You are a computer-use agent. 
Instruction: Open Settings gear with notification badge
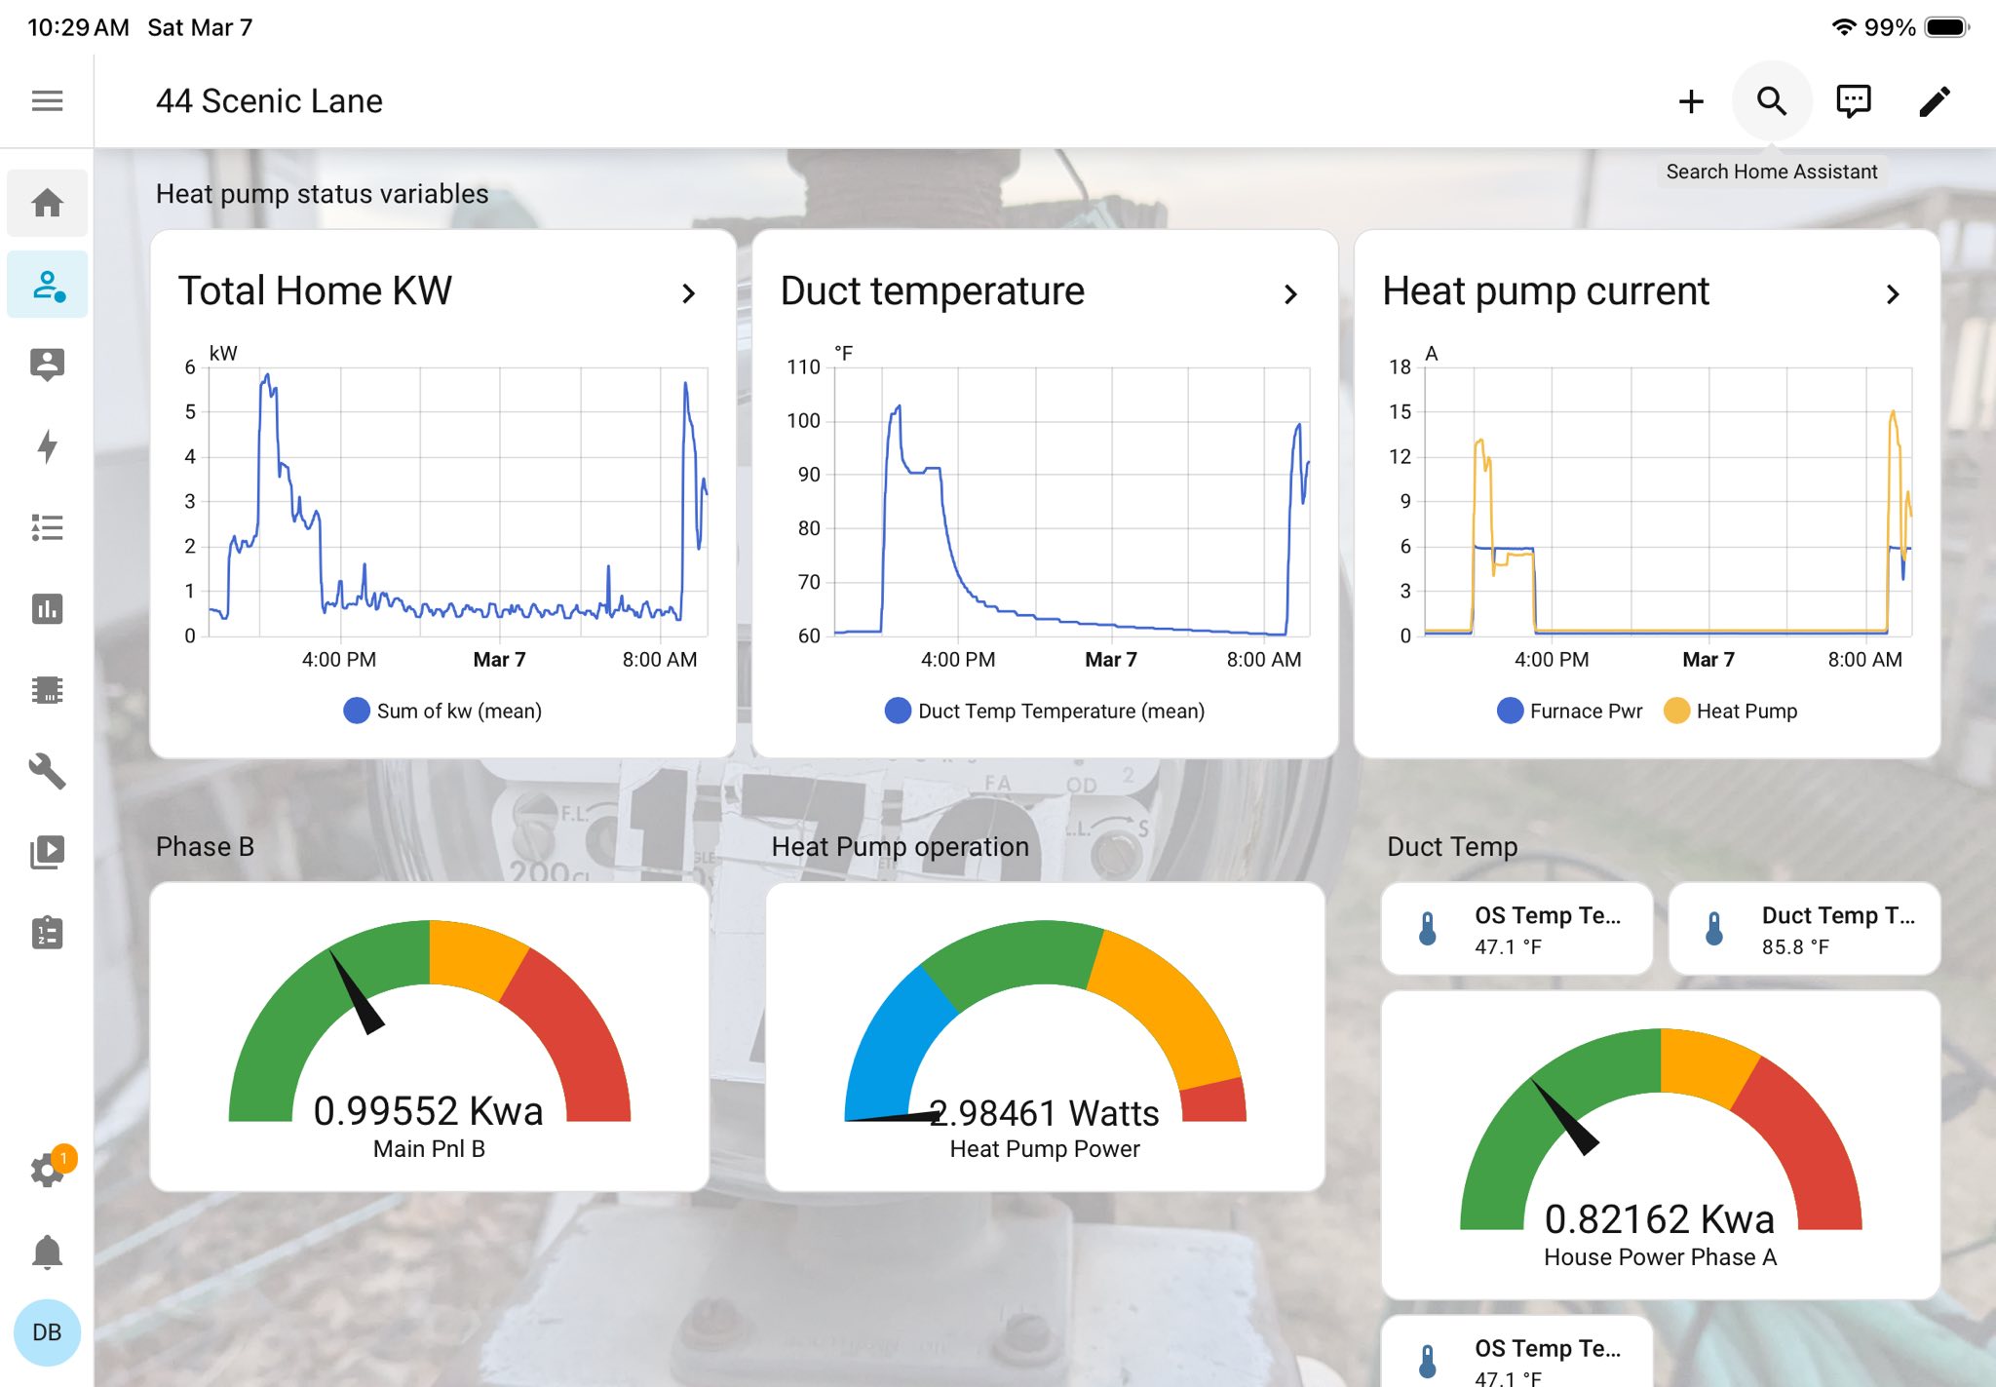49,1167
